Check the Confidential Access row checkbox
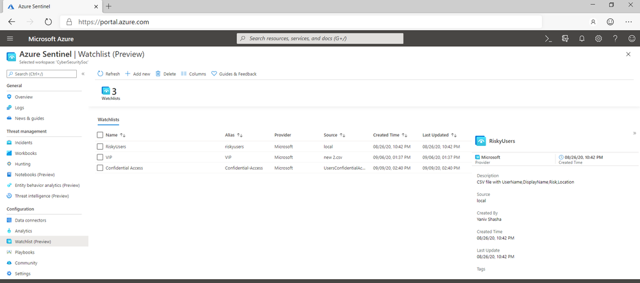Viewport: 640px width, 283px height. tap(100, 168)
